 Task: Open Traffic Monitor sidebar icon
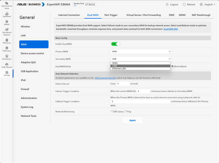[7, 65]
